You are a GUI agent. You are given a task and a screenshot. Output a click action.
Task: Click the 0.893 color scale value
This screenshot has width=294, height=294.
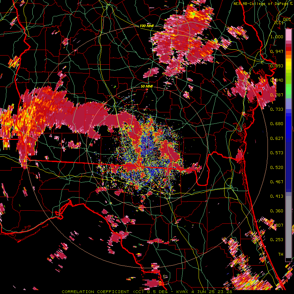[277, 66]
